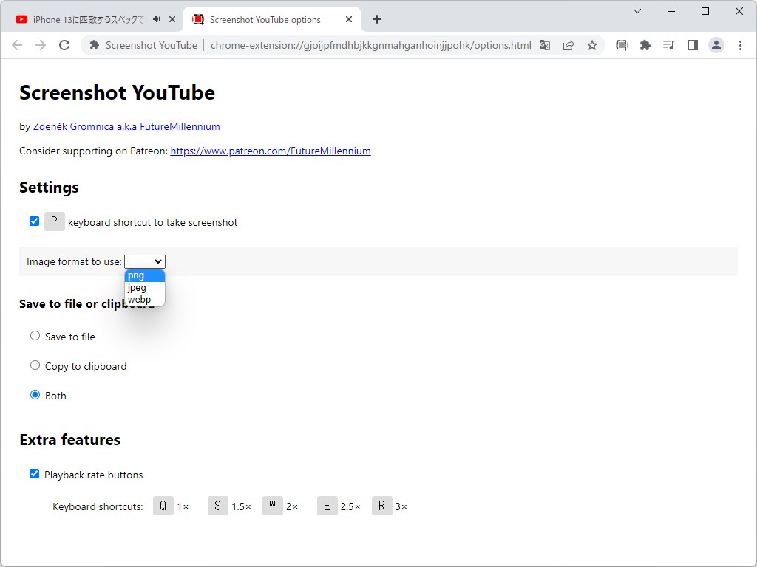Open Zdeněk Gromnica a.k.a FutureMillennium link

click(126, 126)
